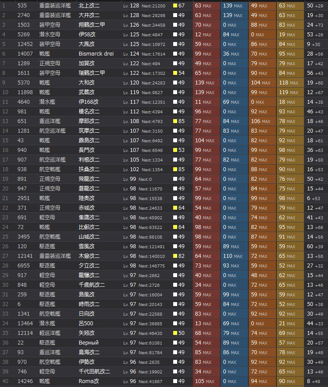Select ship name 雪風改
The height and width of the screenshot is (387, 328).
click(x=87, y=246)
